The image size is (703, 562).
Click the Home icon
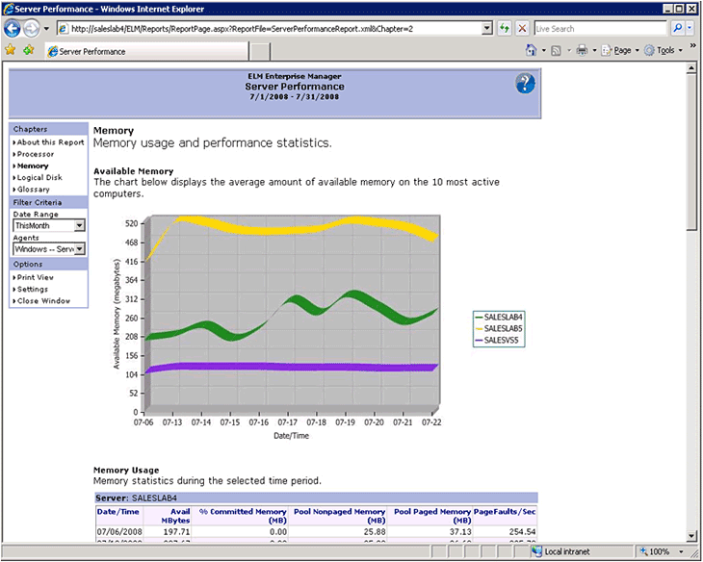click(x=532, y=50)
